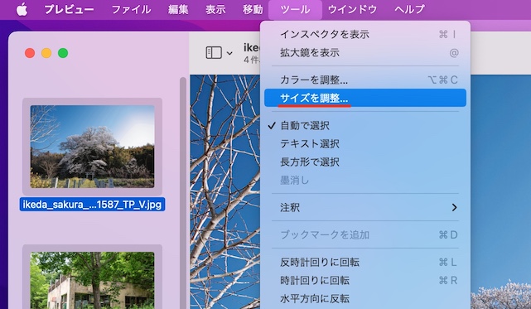
Task: Click the sidebar vertical scrollbar
Action: click(183, 193)
